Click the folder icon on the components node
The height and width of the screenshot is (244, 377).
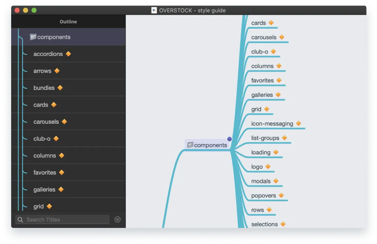[x=190, y=144]
